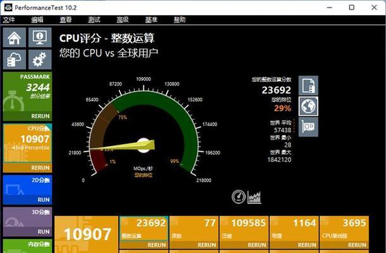Screen dimensions: 386x253
Task: Open the gears settings icon
Action: point(40,59)
